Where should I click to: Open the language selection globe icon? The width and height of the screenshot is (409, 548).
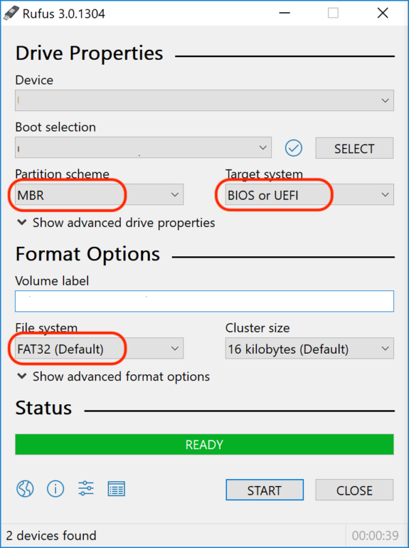pyautogui.click(x=25, y=489)
